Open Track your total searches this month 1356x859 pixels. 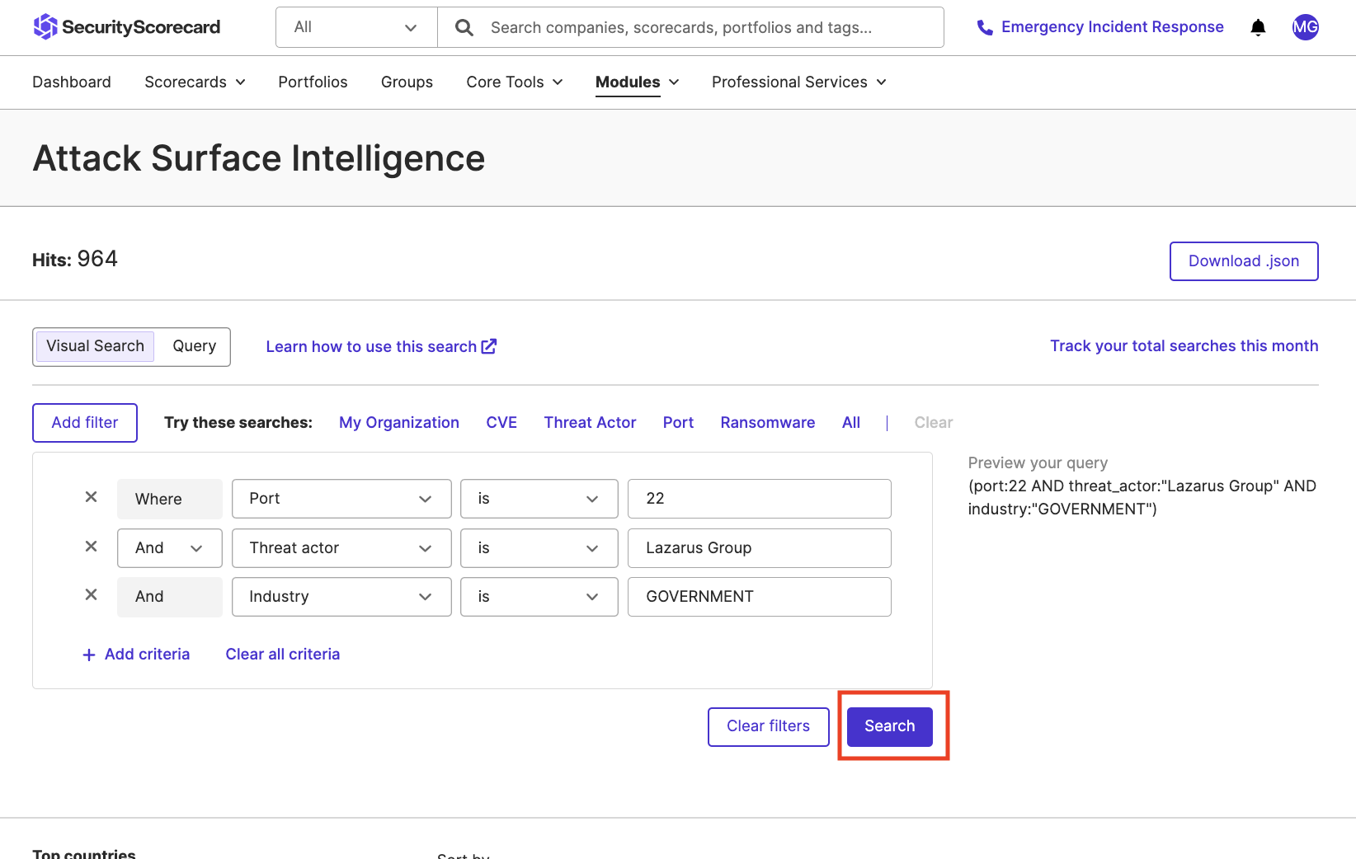point(1184,346)
